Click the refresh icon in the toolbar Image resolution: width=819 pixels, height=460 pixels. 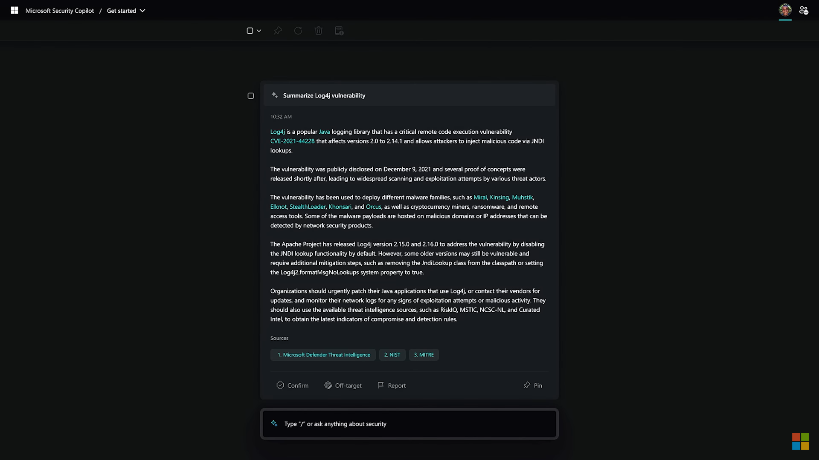point(298,31)
